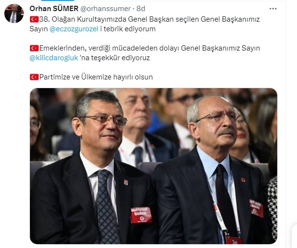The height and width of the screenshot is (248, 297).
Task: Open the tweet's three-dot more options menu
Action: click(273, 9)
